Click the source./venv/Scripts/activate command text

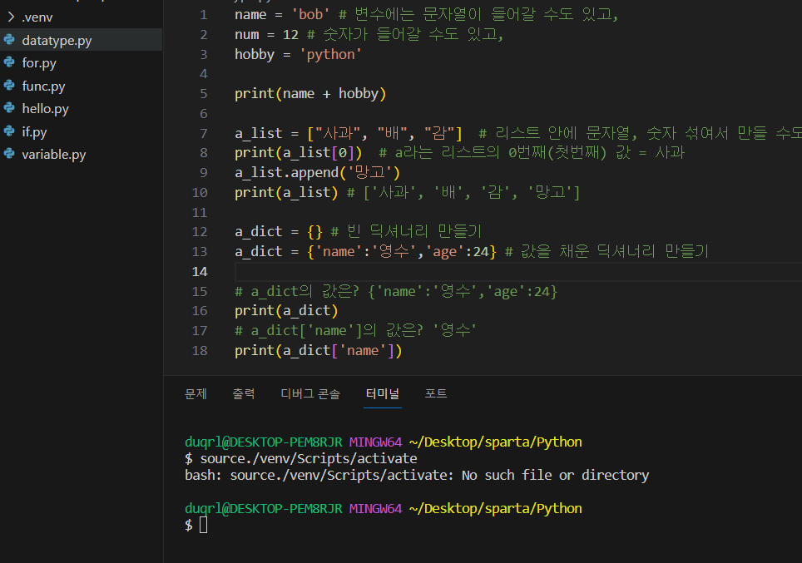309,459
